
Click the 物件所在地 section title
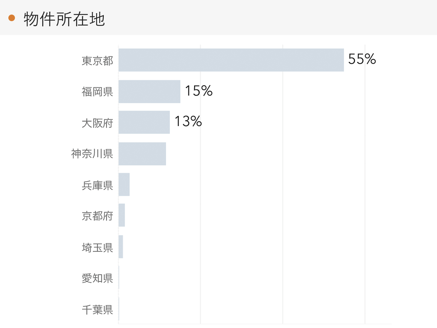[64, 19]
